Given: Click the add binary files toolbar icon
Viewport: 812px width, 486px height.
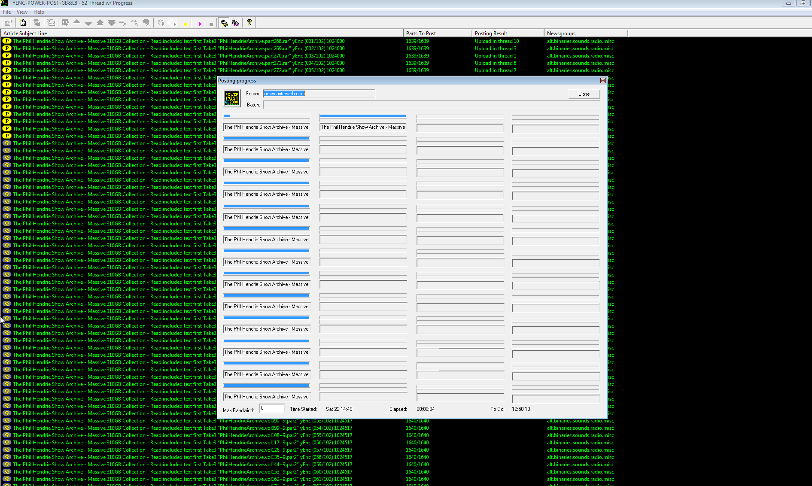Looking at the screenshot, I should tap(23, 23).
